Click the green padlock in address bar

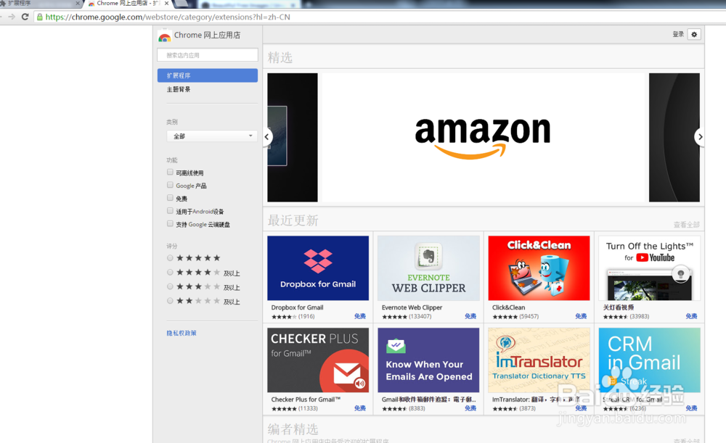40,17
